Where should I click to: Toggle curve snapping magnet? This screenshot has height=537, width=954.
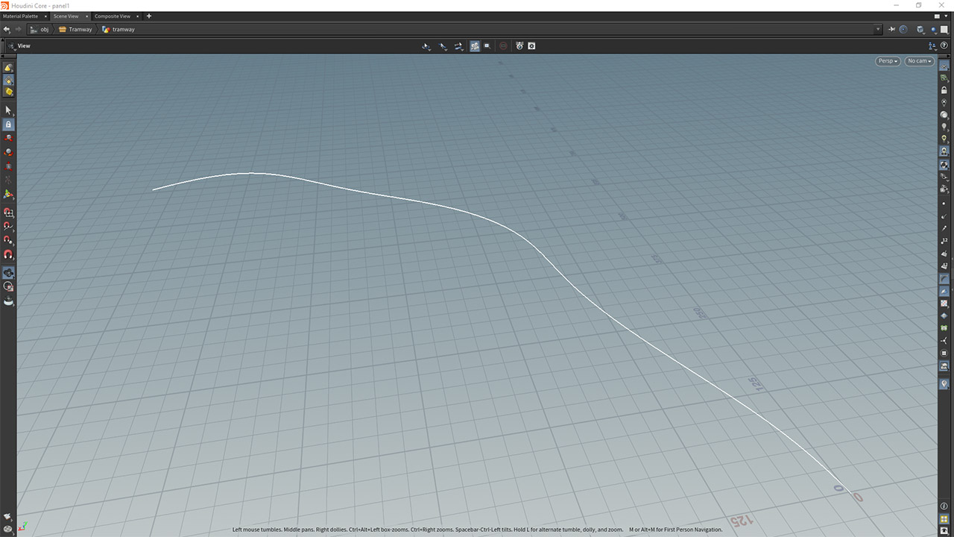(8, 226)
